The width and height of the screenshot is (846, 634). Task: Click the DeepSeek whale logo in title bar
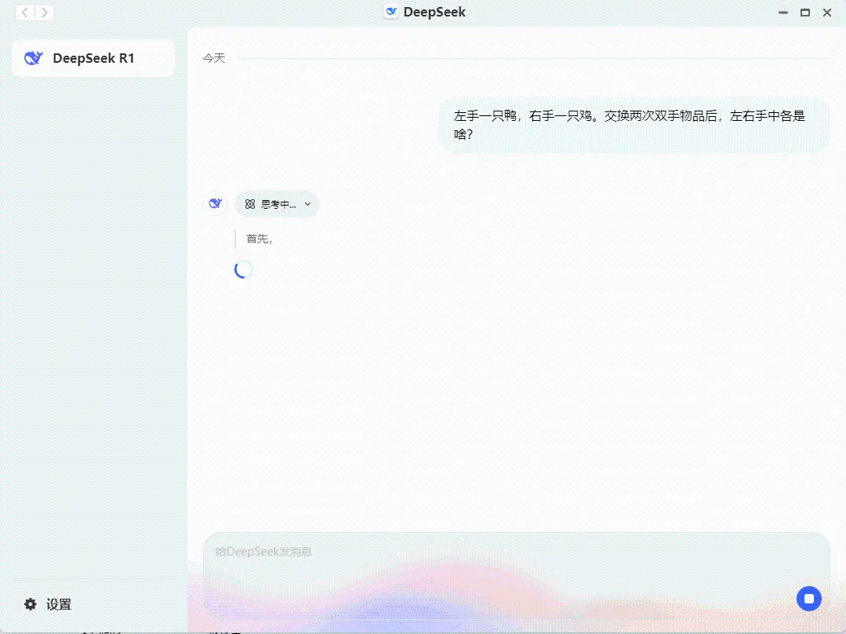click(x=391, y=11)
